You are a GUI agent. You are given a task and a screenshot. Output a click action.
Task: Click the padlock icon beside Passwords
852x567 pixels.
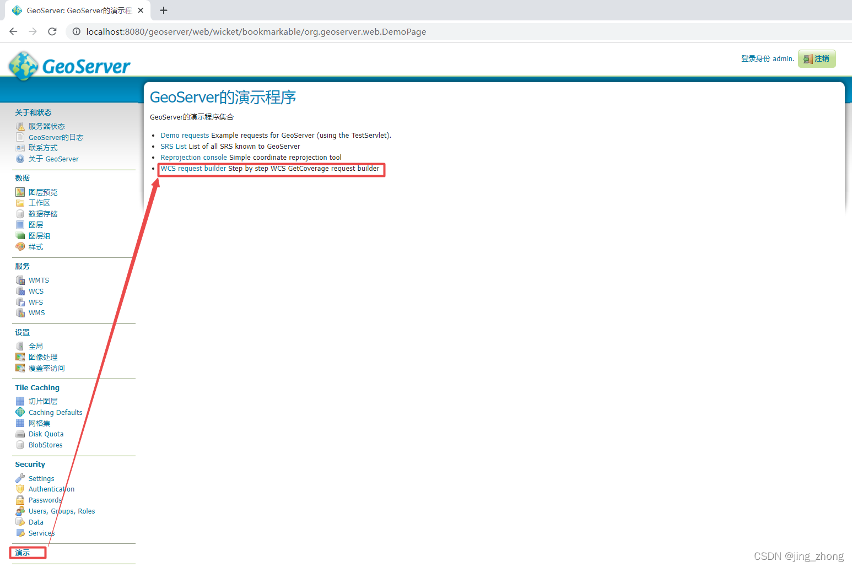coord(20,500)
